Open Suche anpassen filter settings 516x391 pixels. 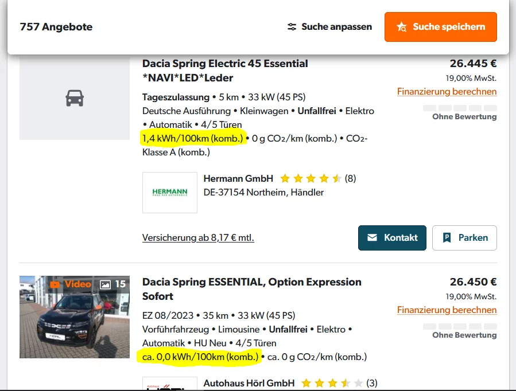(329, 26)
